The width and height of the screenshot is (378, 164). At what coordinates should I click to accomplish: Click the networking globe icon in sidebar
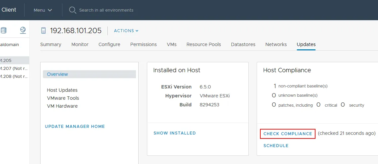pyautogui.click(x=23, y=30)
